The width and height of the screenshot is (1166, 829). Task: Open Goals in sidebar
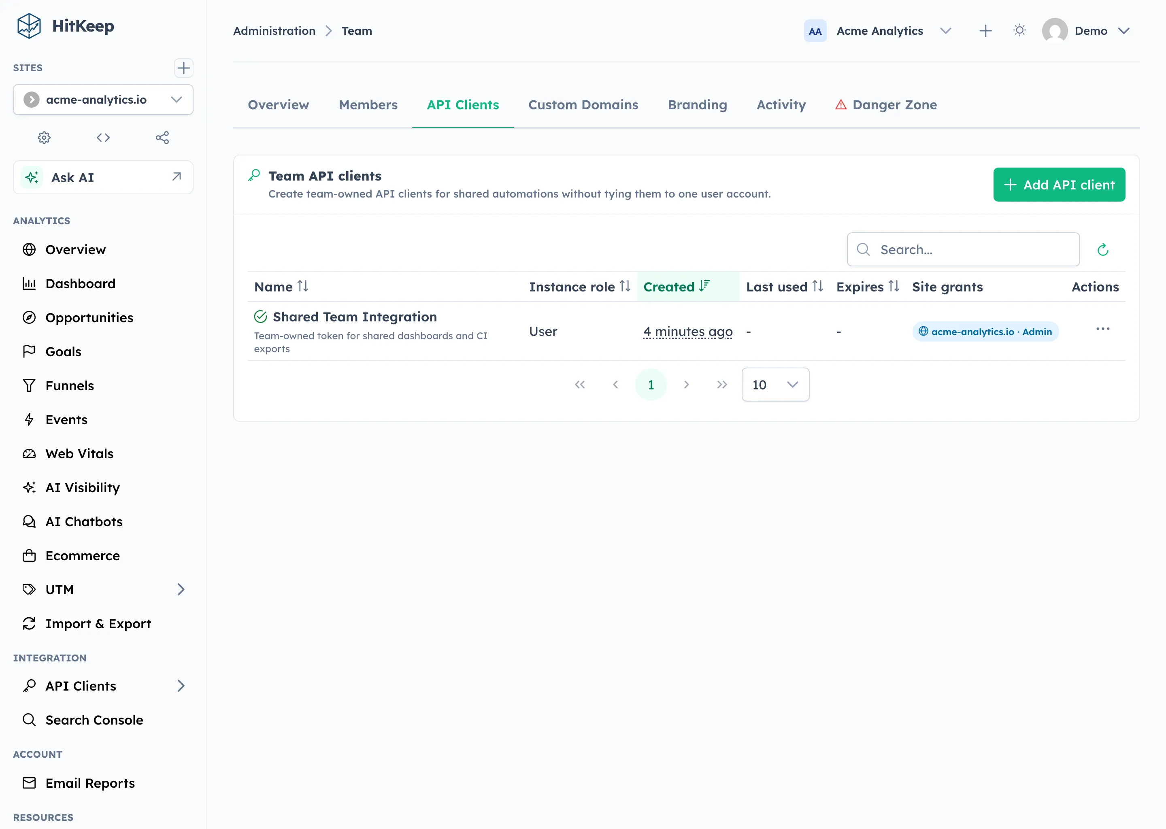tap(103, 352)
